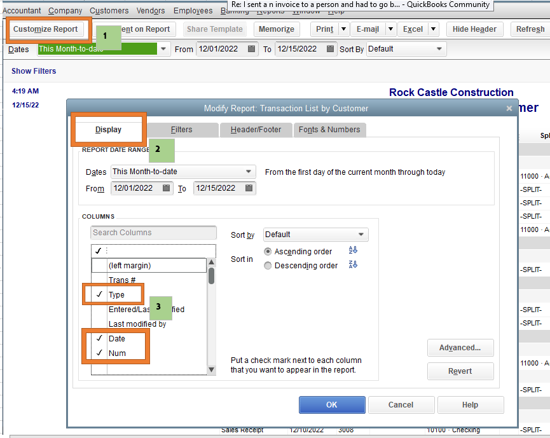Image resolution: width=550 pixels, height=438 pixels.
Task: Click the Show Filters link
Action: click(x=34, y=71)
